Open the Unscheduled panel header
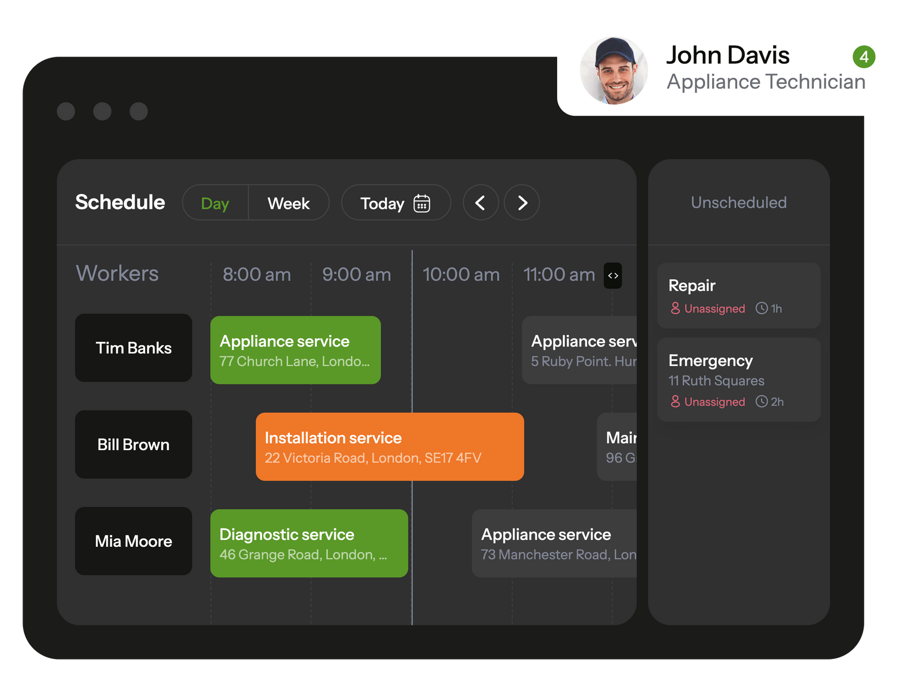 coord(739,203)
